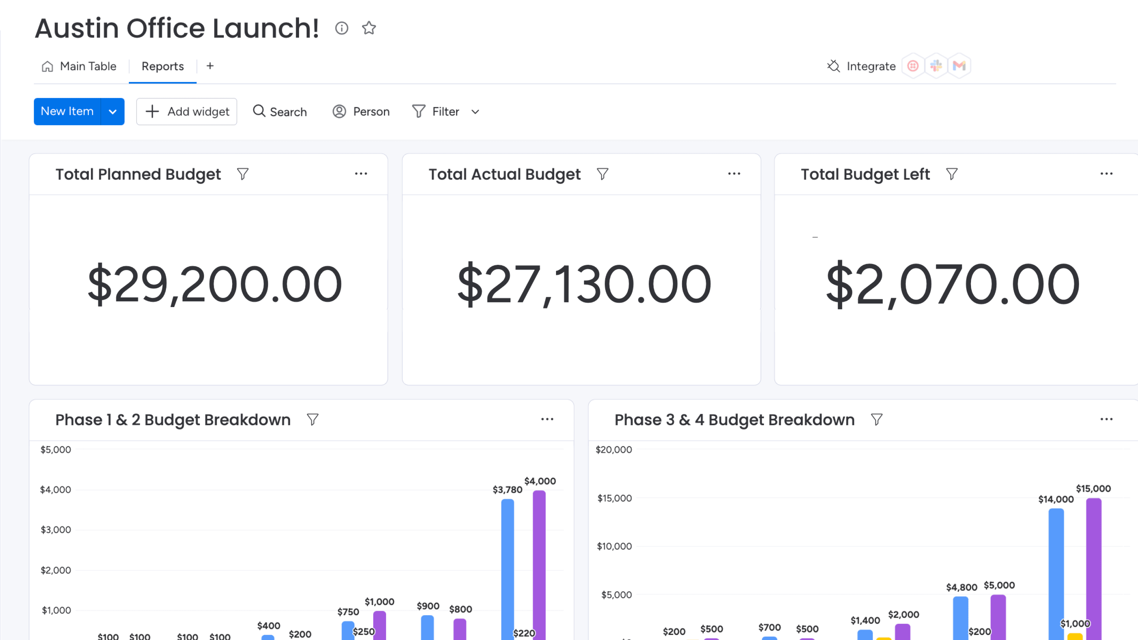
Task: Click the blue $750 bar
Action: [348, 630]
